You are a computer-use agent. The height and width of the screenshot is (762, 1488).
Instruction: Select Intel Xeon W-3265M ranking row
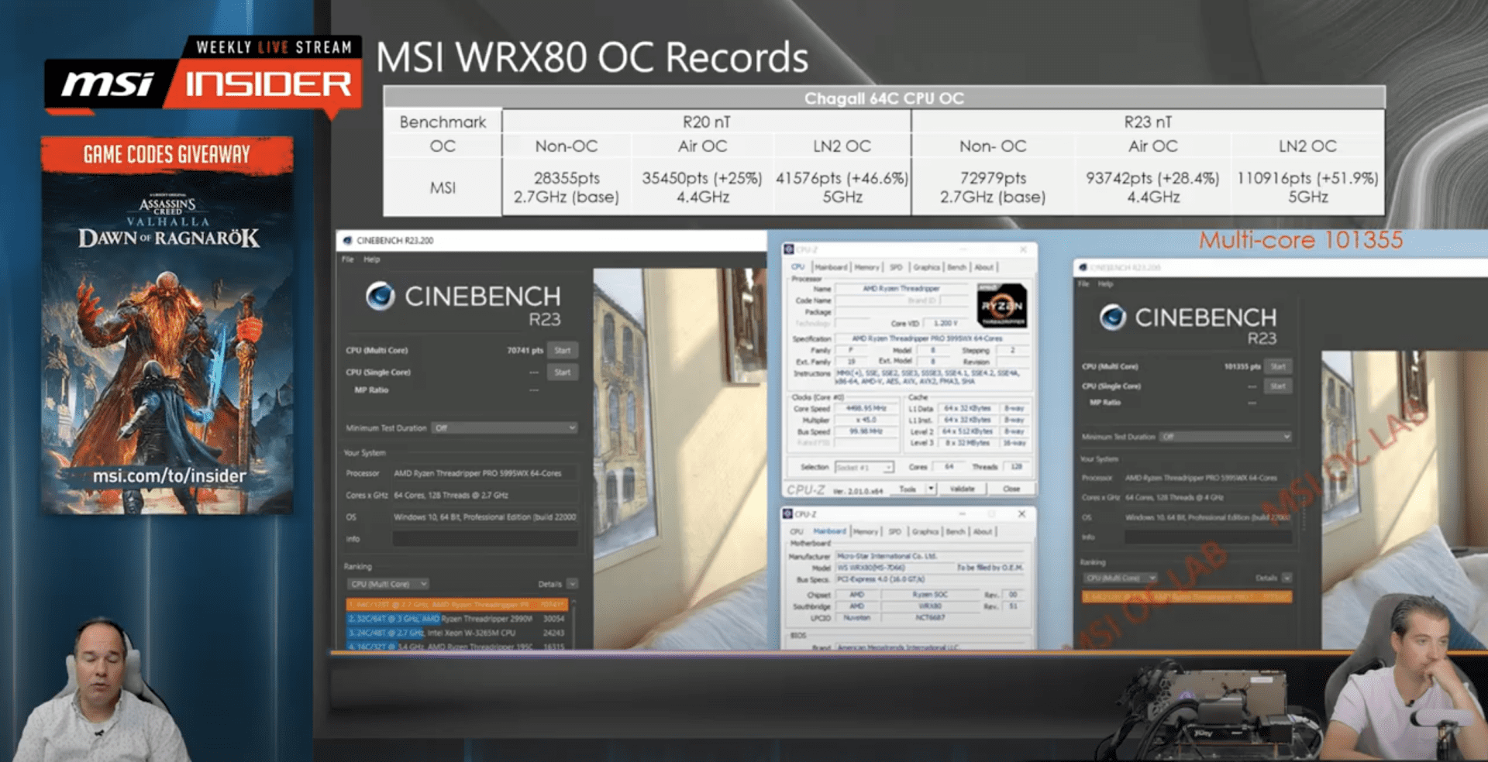click(457, 633)
